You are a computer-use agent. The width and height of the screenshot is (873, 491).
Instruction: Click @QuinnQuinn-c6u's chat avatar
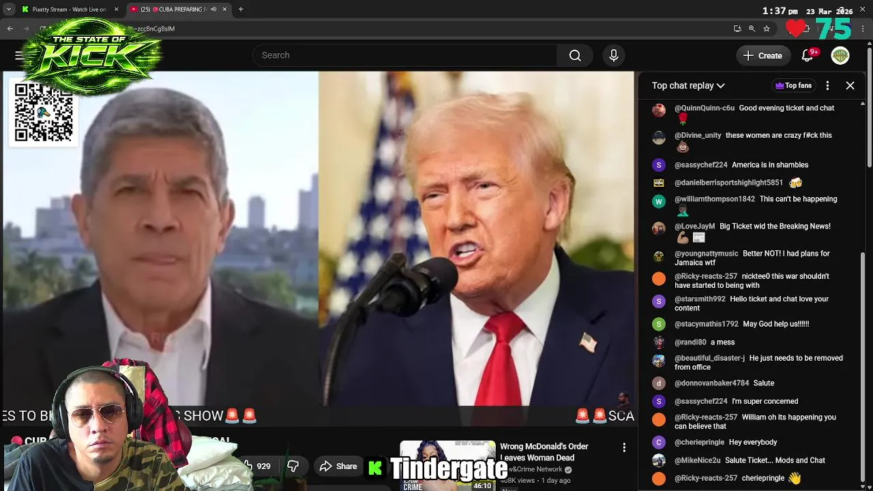[x=659, y=110]
